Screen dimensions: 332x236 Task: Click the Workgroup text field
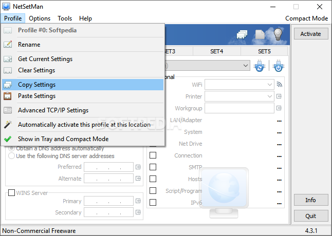pos(239,108)
